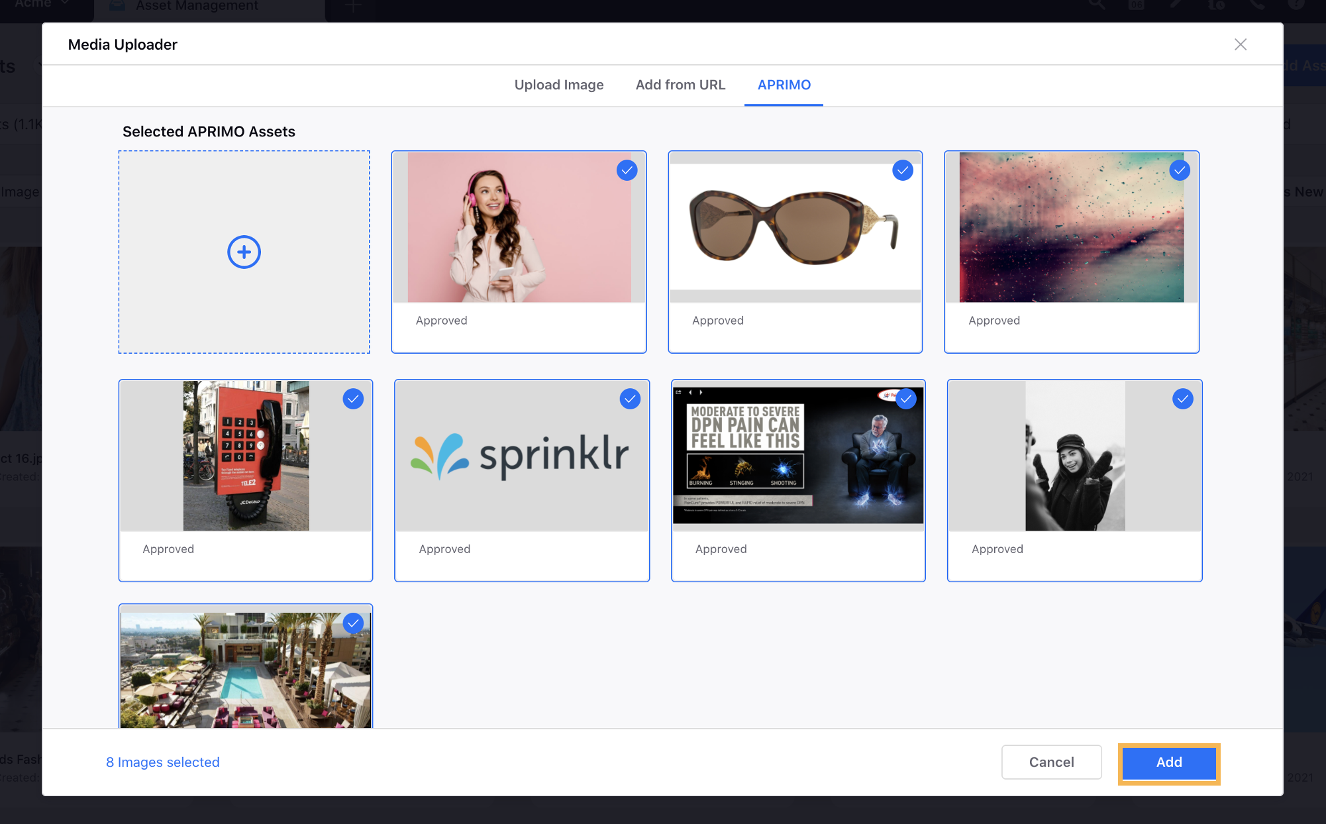This screenshot has width=1326, height=824.
Task: Deselect the hotel pool image
Action: coord(353,623)
